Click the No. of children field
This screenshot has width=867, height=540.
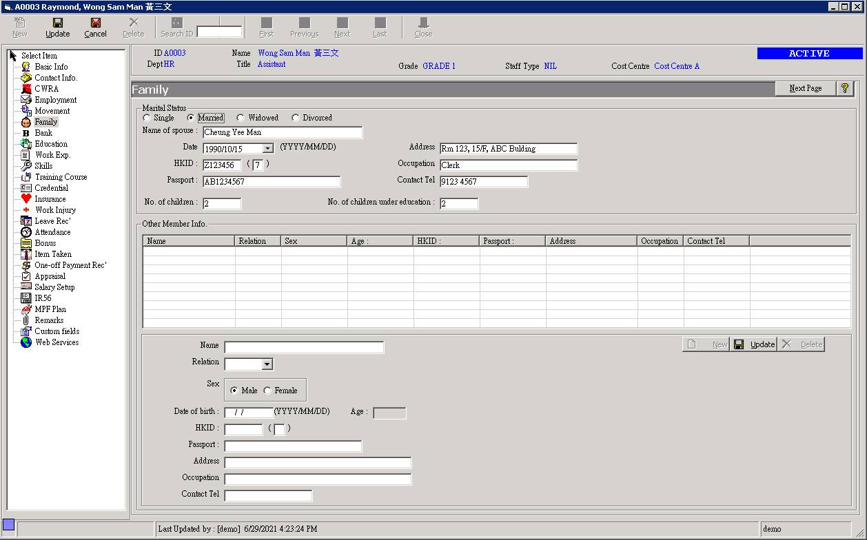point(222,204)
